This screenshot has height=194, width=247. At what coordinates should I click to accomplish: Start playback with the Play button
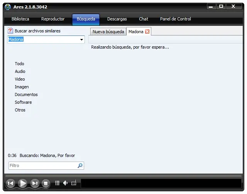pos(23,183)
